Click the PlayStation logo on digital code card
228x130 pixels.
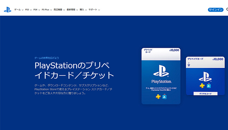coord(205,77)
